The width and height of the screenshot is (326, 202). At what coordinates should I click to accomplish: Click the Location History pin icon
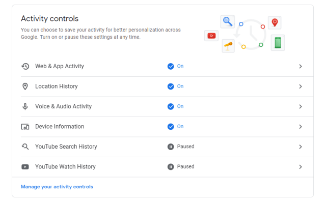(25, 86)
